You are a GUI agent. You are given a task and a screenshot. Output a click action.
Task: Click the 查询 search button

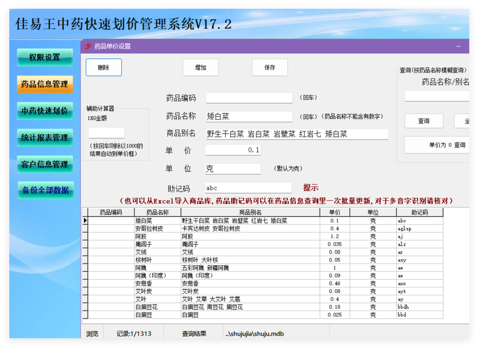tap(424, 121)
